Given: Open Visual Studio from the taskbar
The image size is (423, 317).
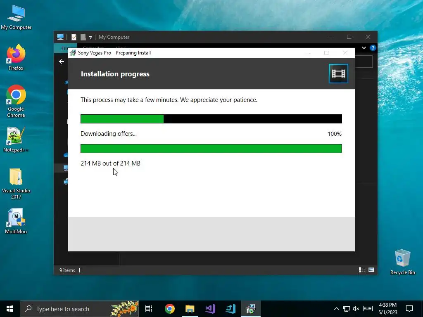Looking at the screenshot, I should click(x=210, y=309).
